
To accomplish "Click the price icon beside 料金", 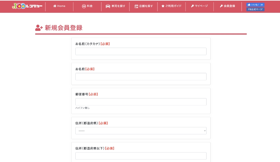I will [84, 6].
